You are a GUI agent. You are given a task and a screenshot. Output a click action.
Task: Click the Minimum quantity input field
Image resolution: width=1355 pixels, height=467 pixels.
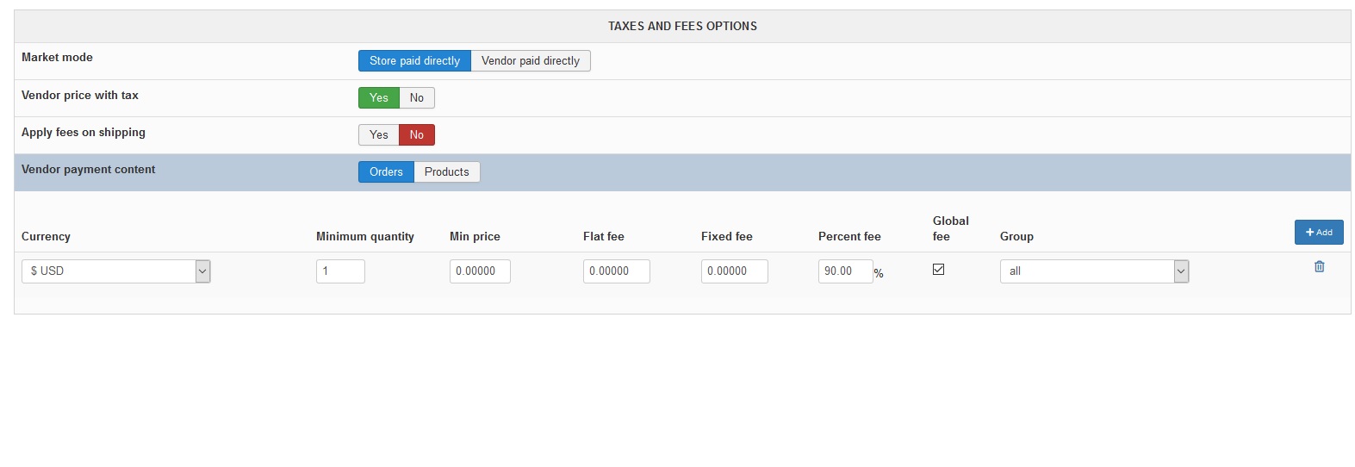[340, 271]
